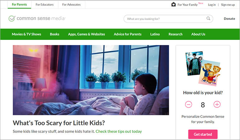This screenshot has width=240, height=140.
Task: Increase kid's age with plus icon
Action: pyautogui.click(x=217, y=104)
